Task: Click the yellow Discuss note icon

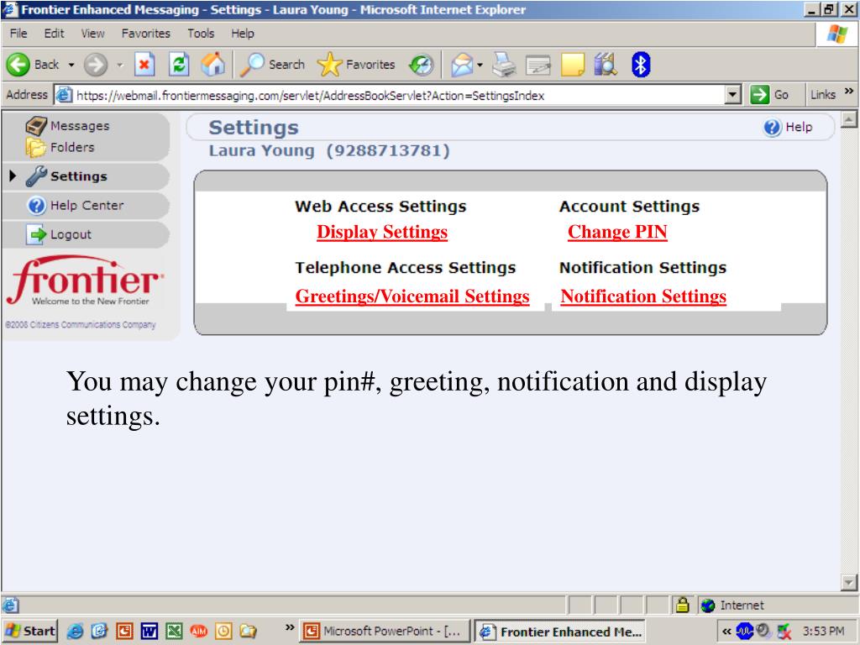Action: point(573,65)
